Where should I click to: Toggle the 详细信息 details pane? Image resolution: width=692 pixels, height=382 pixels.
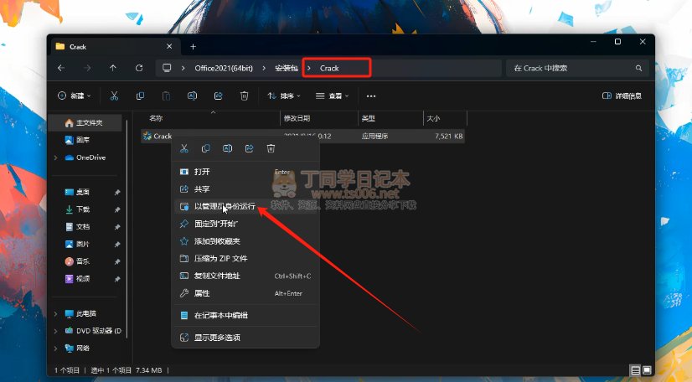(x=622, y=95)
